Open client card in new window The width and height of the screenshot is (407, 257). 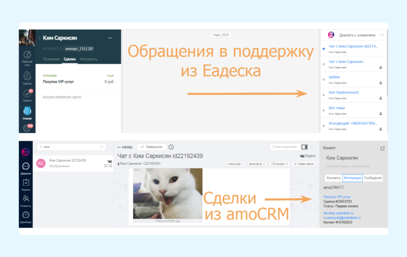pos(382,149)
